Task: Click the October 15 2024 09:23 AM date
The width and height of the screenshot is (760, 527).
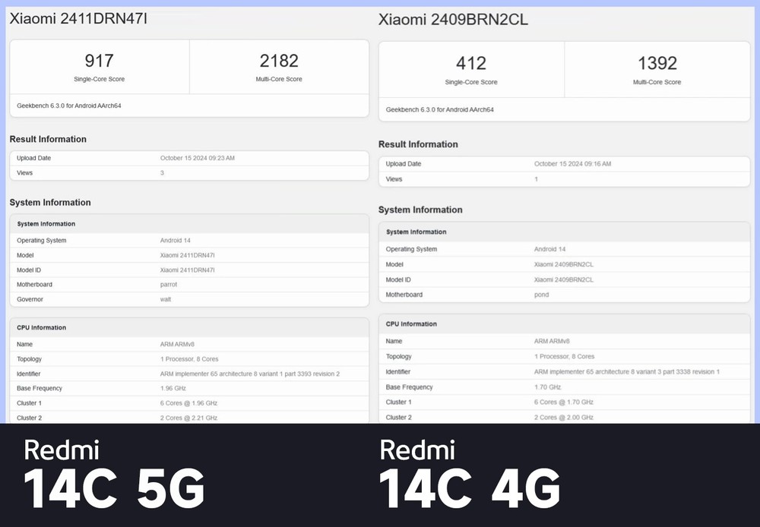Action: coord(198,158)
